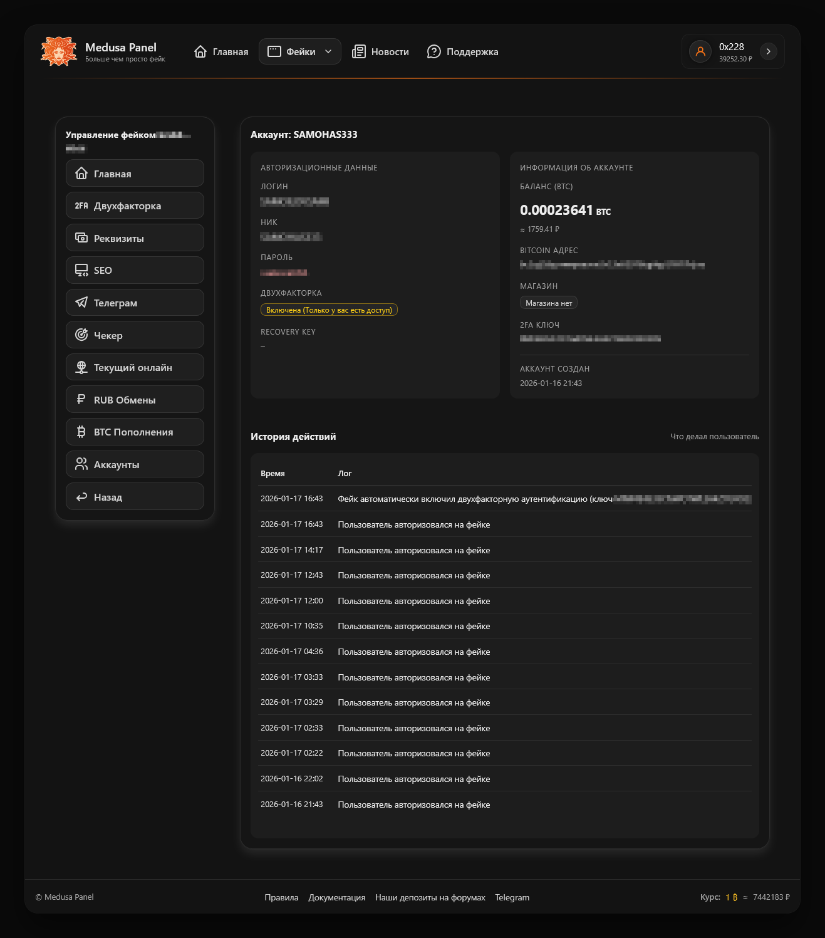Open the Реквизиты sidebar item

tap(135, 238)
